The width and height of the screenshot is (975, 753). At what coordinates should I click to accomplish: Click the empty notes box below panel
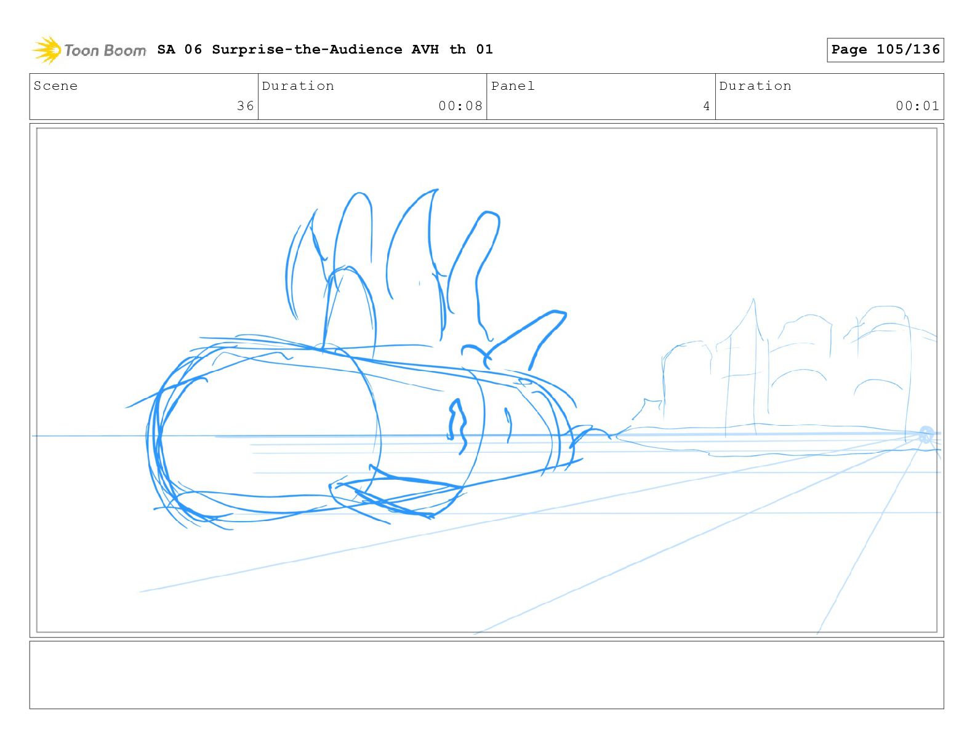point(487,675)
